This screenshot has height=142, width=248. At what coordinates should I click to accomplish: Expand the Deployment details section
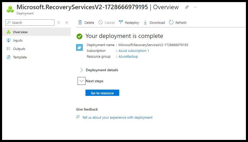pos(82,70)
